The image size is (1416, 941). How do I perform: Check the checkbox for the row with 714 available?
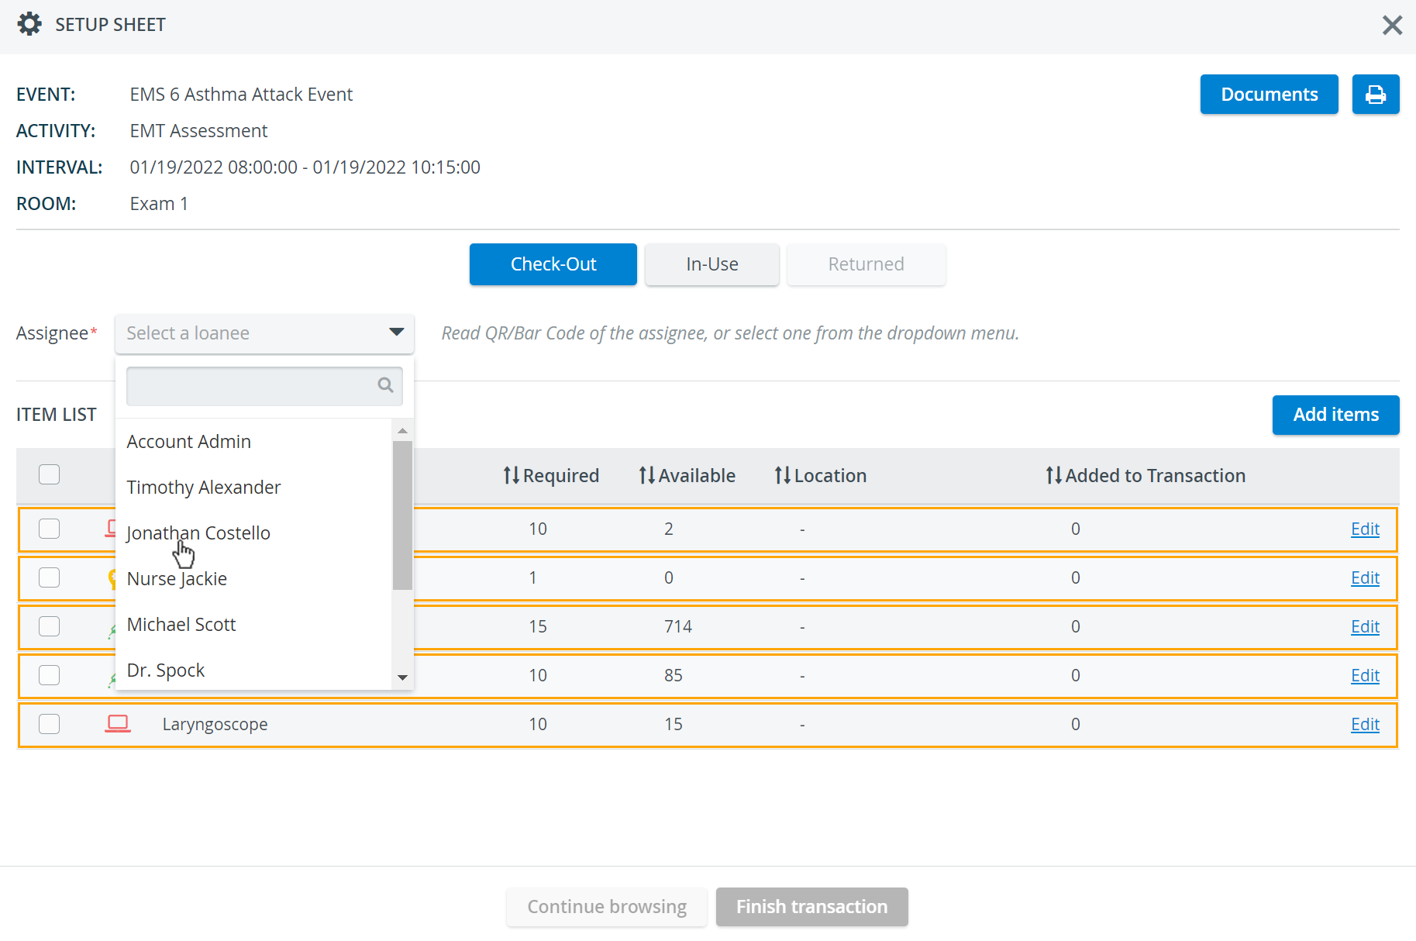point(50,626)
